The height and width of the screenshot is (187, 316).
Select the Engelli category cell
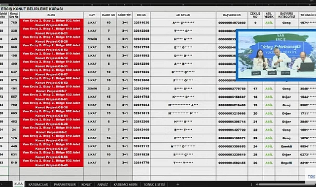click(x=286, y=163)
